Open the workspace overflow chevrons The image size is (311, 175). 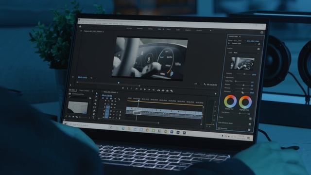(x=210, y=31)
